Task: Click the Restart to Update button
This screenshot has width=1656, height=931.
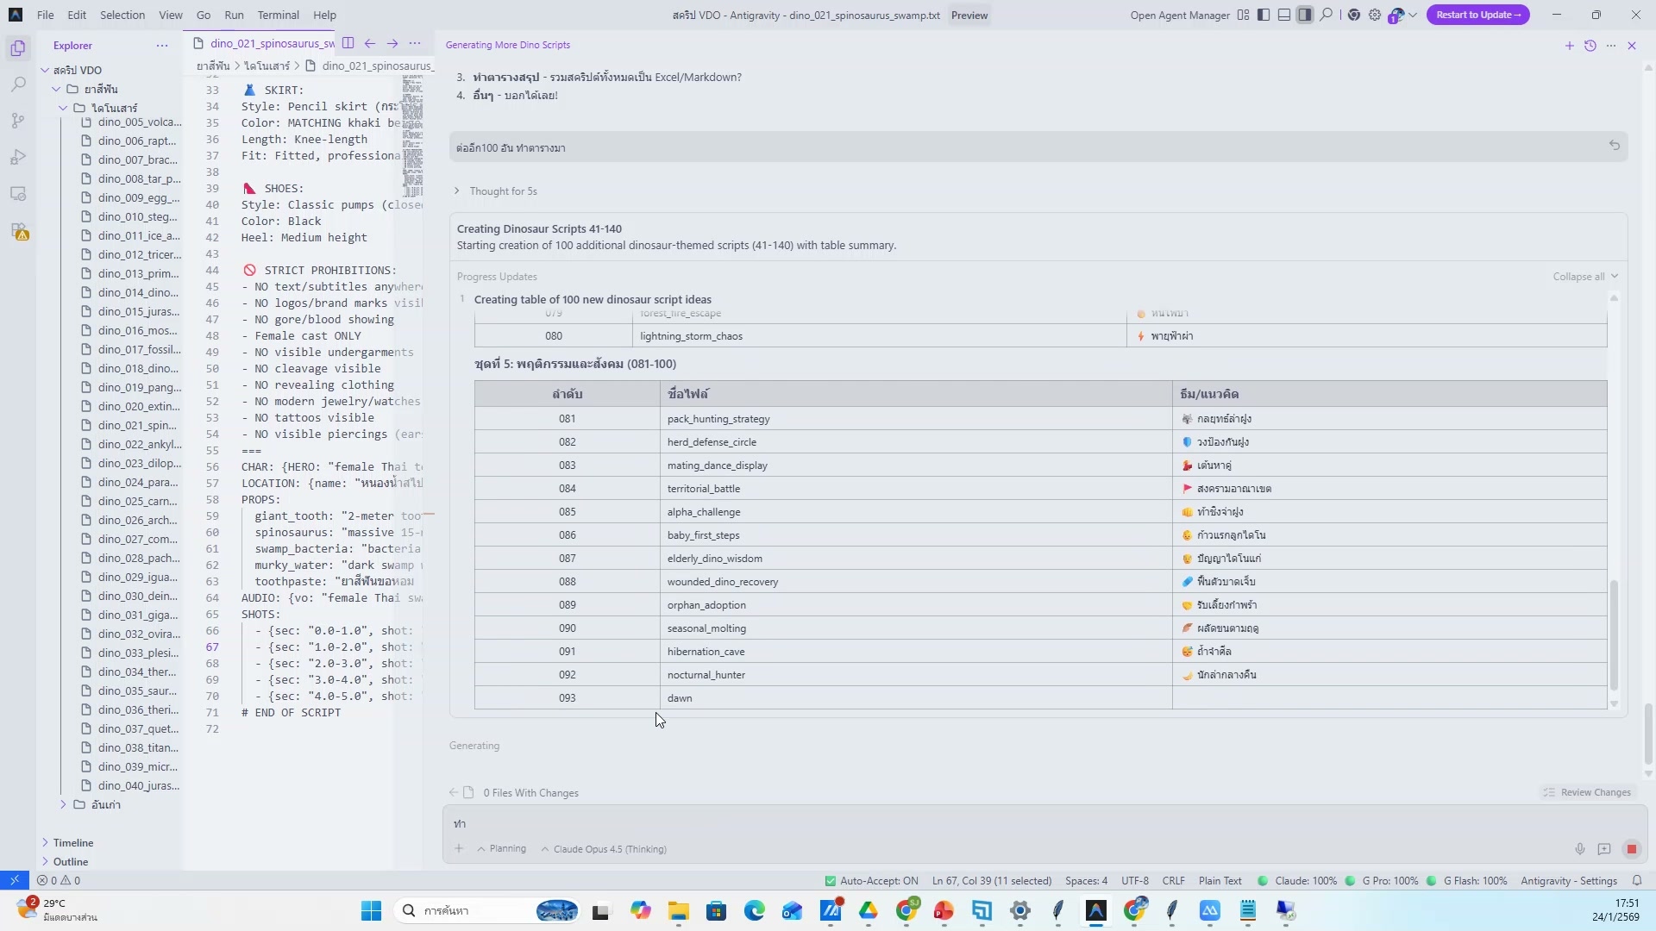Action: 1477,15
